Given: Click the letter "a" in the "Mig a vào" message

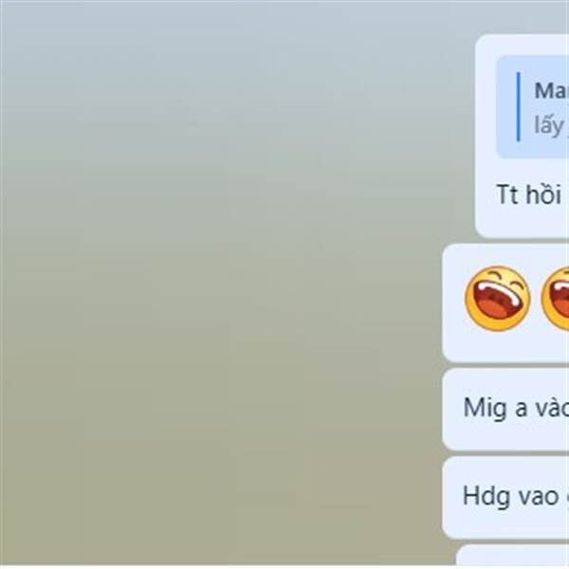Looking at the screenshot, I should 521,409.
